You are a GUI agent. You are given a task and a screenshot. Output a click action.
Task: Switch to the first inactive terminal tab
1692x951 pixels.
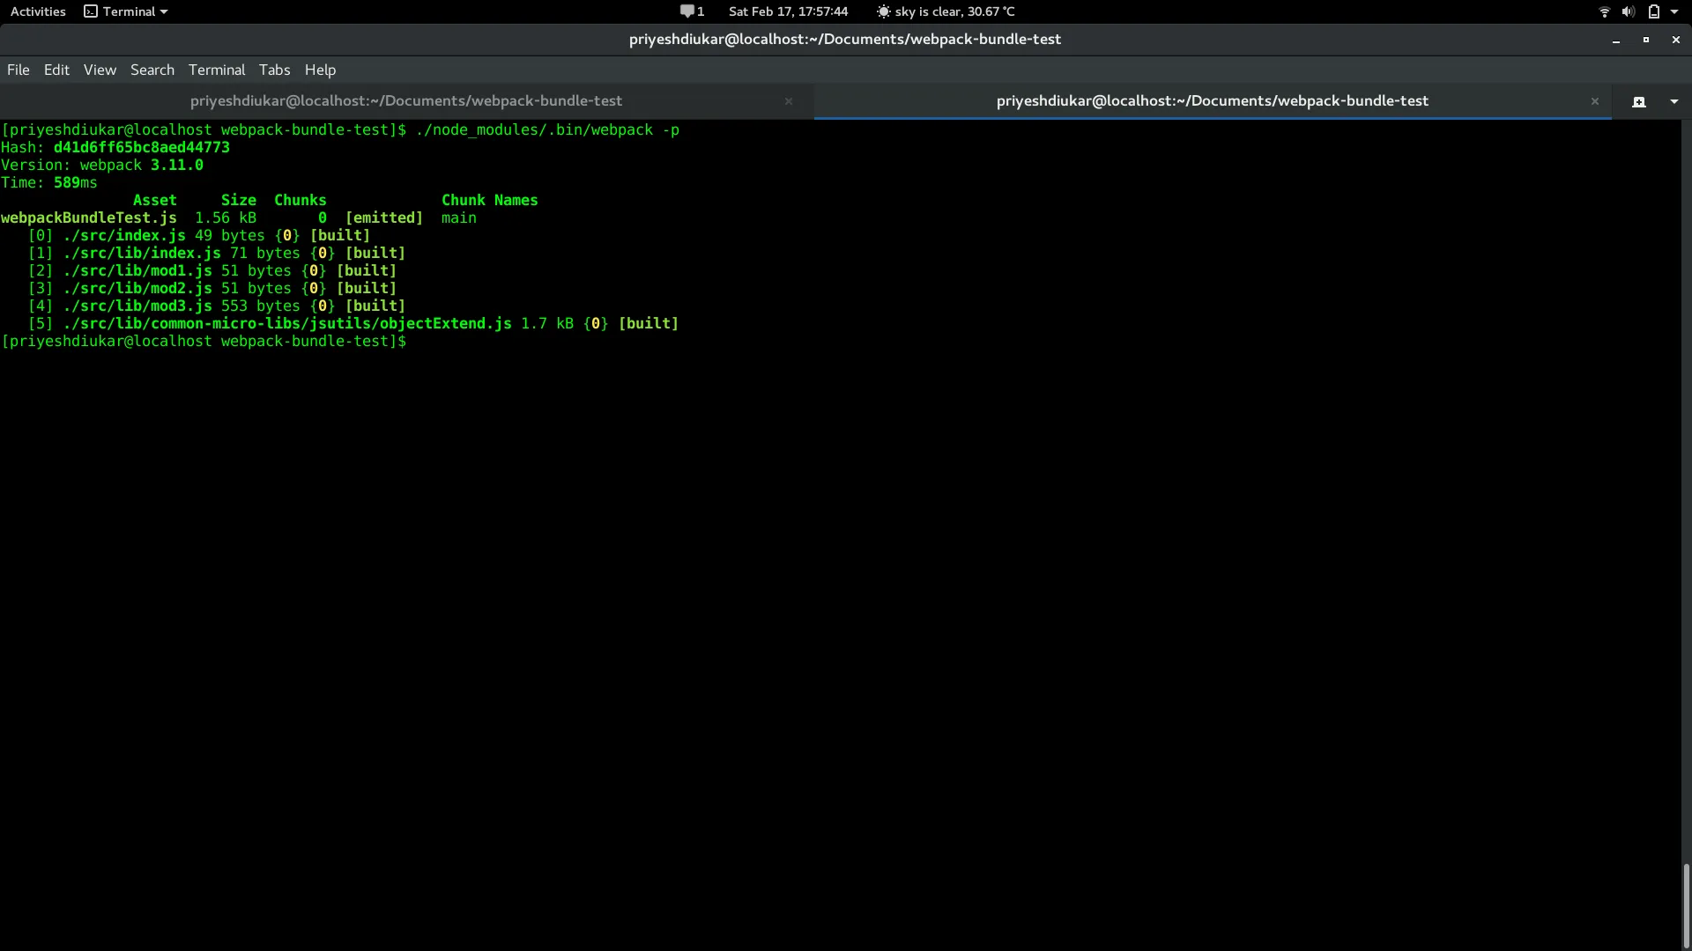(406, 101)
